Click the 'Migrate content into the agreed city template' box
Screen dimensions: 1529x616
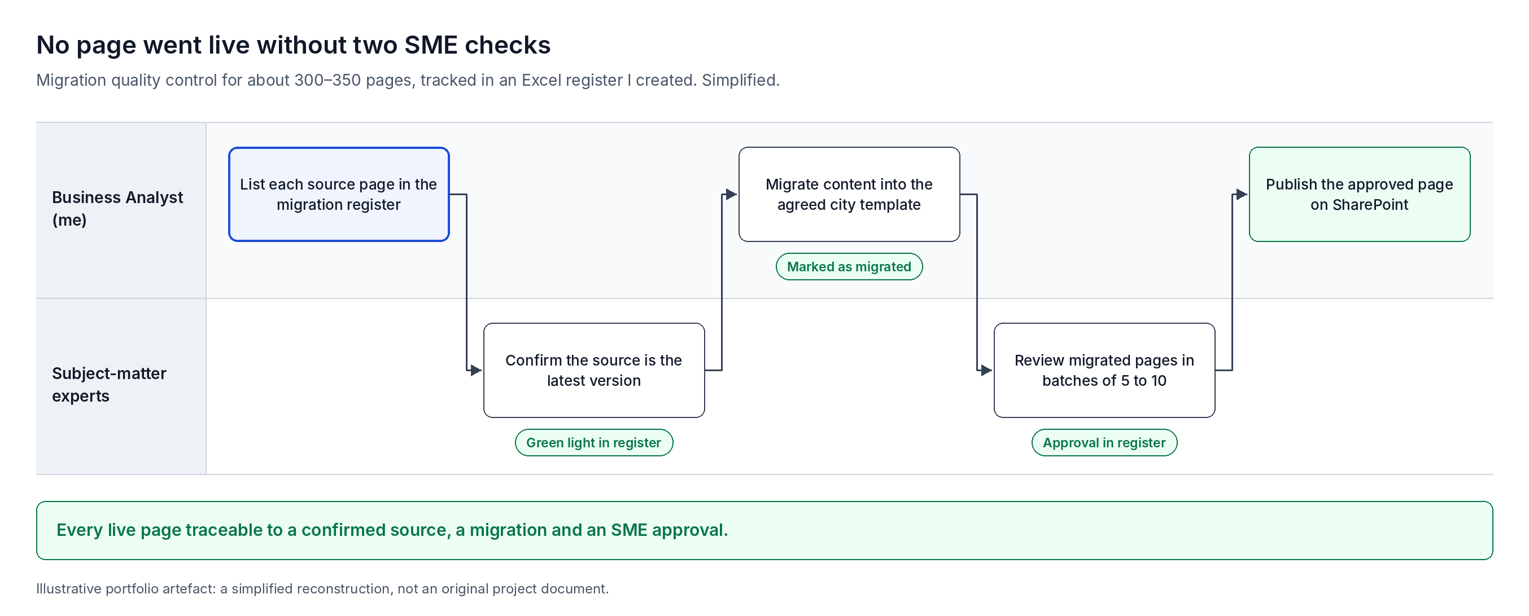tap(849, 195)
